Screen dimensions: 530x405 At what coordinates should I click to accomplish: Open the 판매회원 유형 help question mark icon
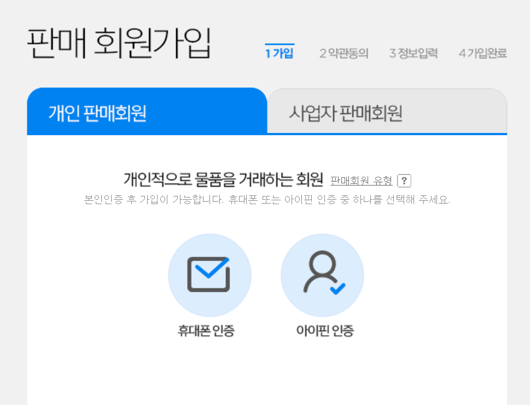(404, 181)
